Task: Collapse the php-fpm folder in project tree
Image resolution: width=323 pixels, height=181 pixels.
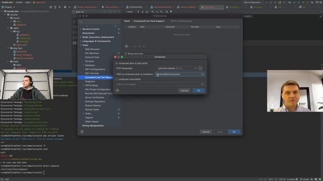Action: 8,48
